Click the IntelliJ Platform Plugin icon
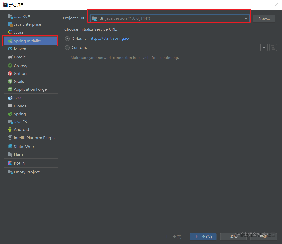The image size is (282, 244). [10, 138]
